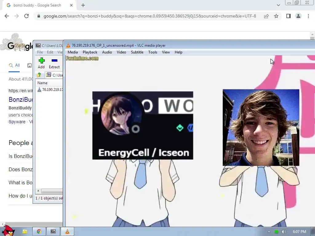
Task: Click the VLC video playback area
Action: click(x=190, y=141)
